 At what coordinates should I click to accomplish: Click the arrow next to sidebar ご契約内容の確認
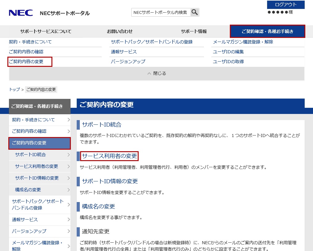coord(68,132)
